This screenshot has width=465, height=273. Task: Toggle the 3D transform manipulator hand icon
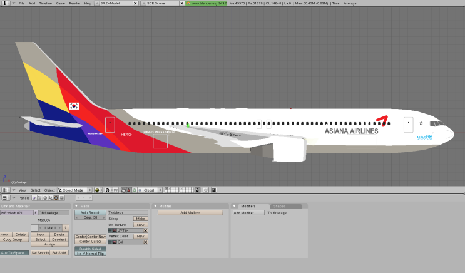pos(123,190)
